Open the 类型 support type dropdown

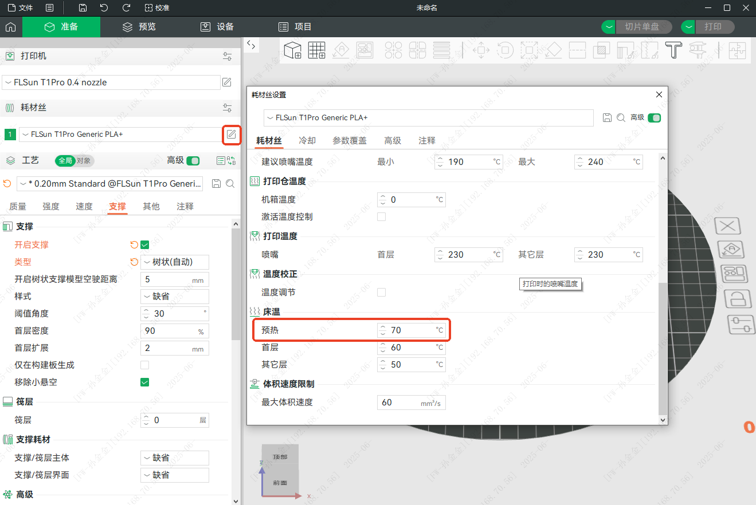click(x=174, y=262)
